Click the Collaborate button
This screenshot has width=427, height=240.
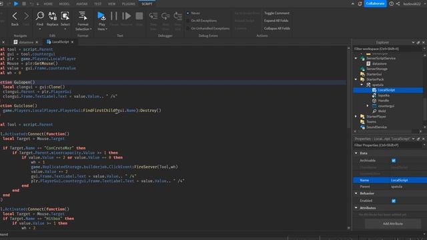375,4
